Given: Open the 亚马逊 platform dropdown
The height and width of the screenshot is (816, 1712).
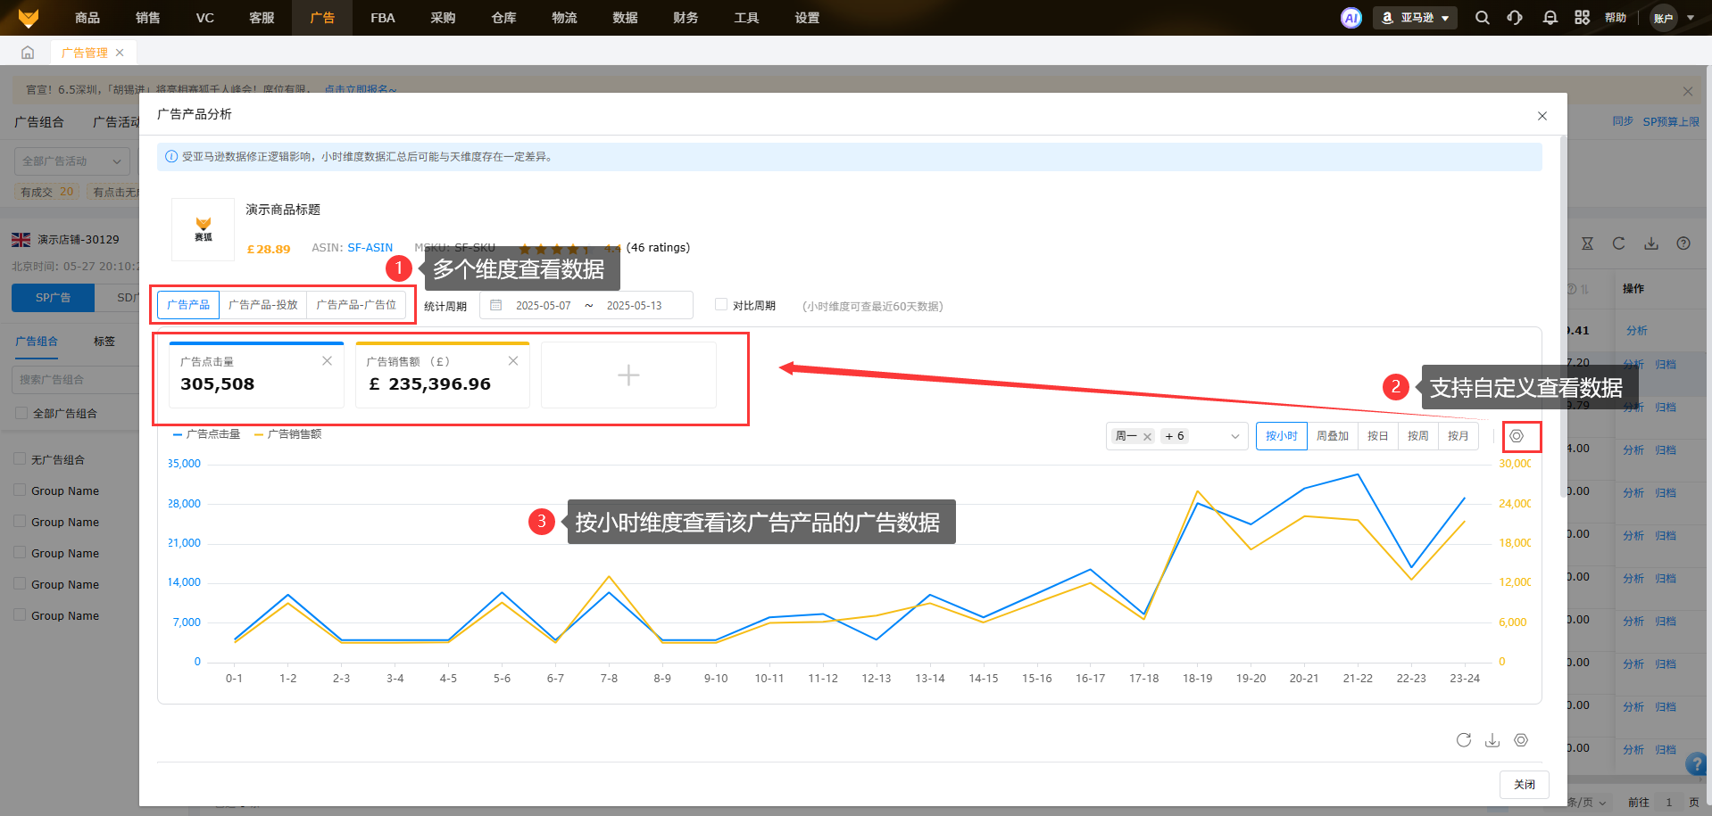Looking at the screenshot, I should coord(1415,18).
